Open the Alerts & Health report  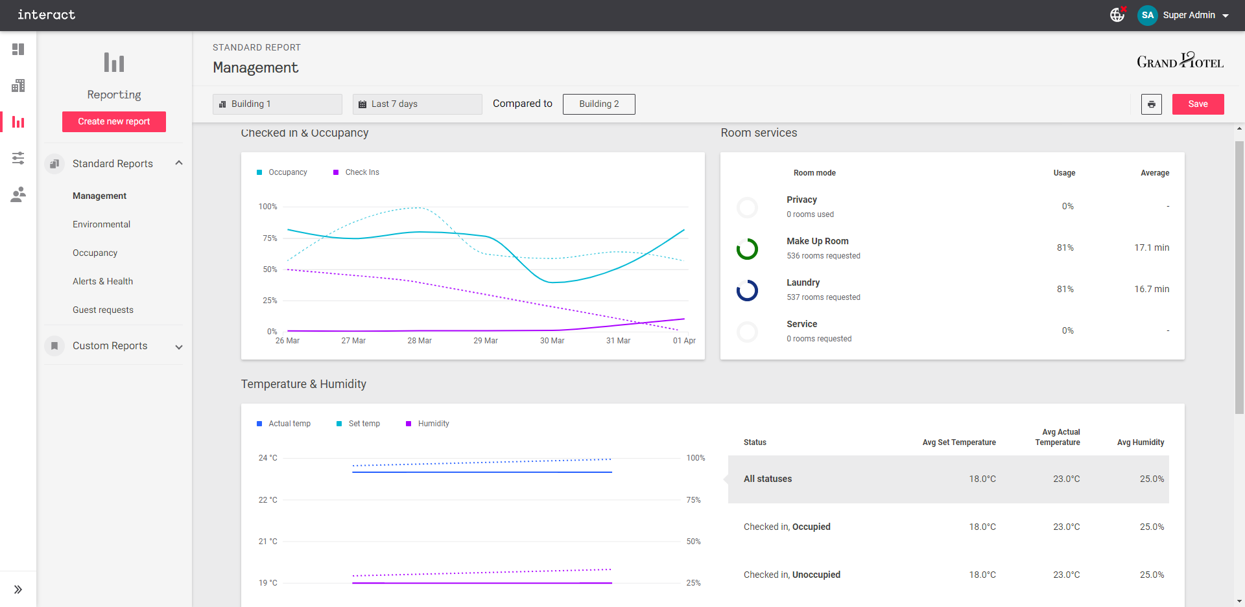(x=102, y=281)
